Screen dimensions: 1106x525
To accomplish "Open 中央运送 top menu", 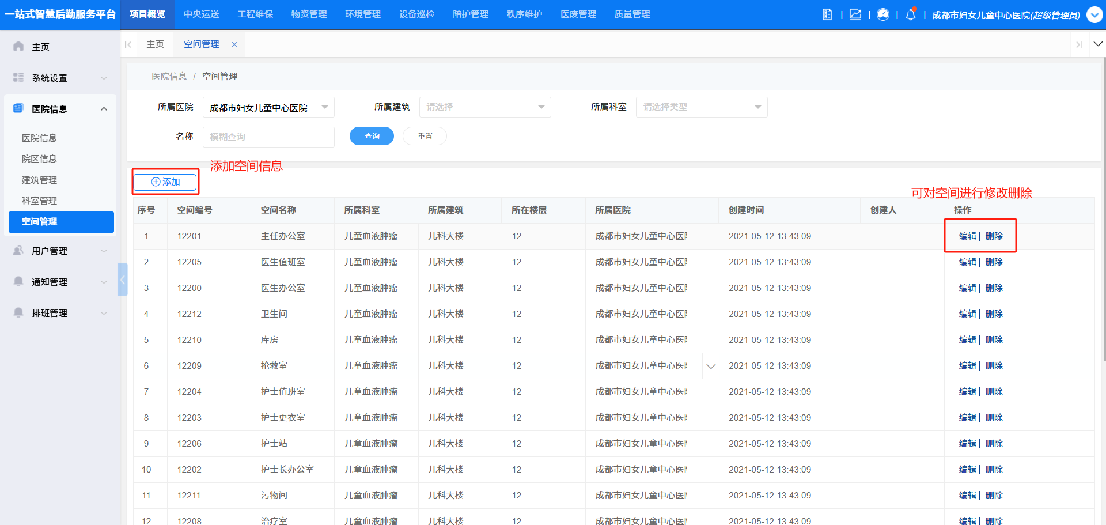I will [202, 14].
